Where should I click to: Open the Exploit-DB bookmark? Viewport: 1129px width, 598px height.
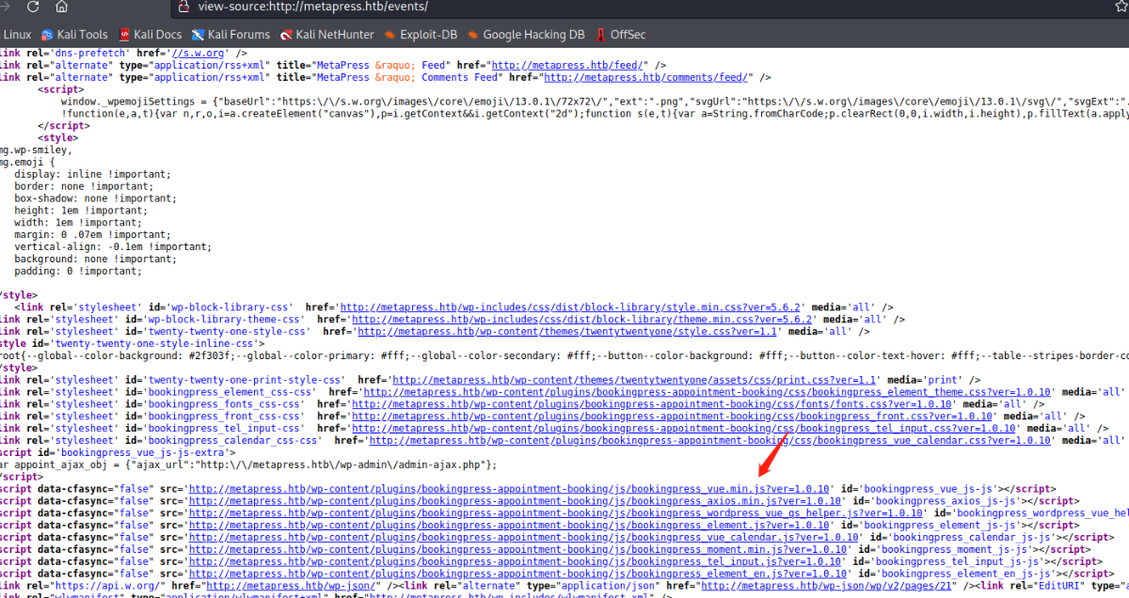(x=421, y=35)
